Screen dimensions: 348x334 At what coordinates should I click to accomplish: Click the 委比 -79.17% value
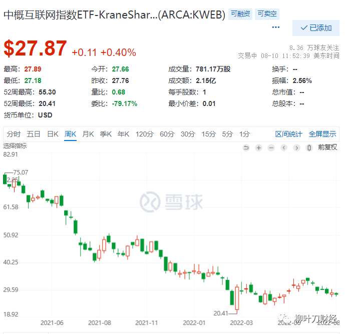(x=125, y=103)
